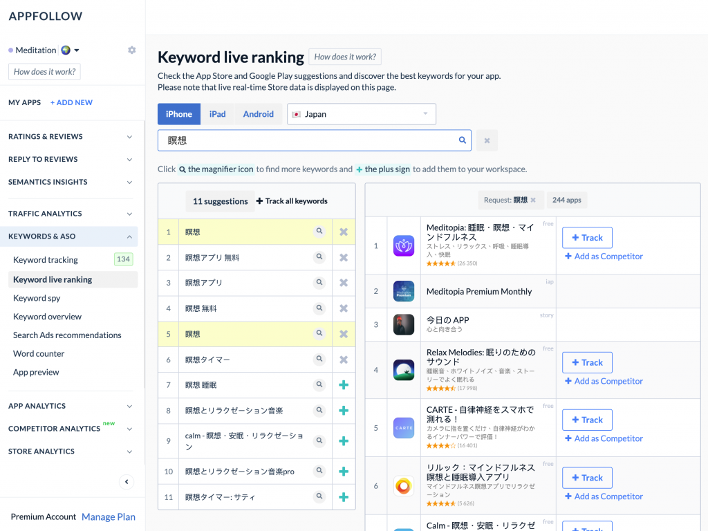Image resolution: width=708 pixels, height=531 pixels.
Task: Click Meditopia Premium Monthly title
Action: click(x=479, y=292)
